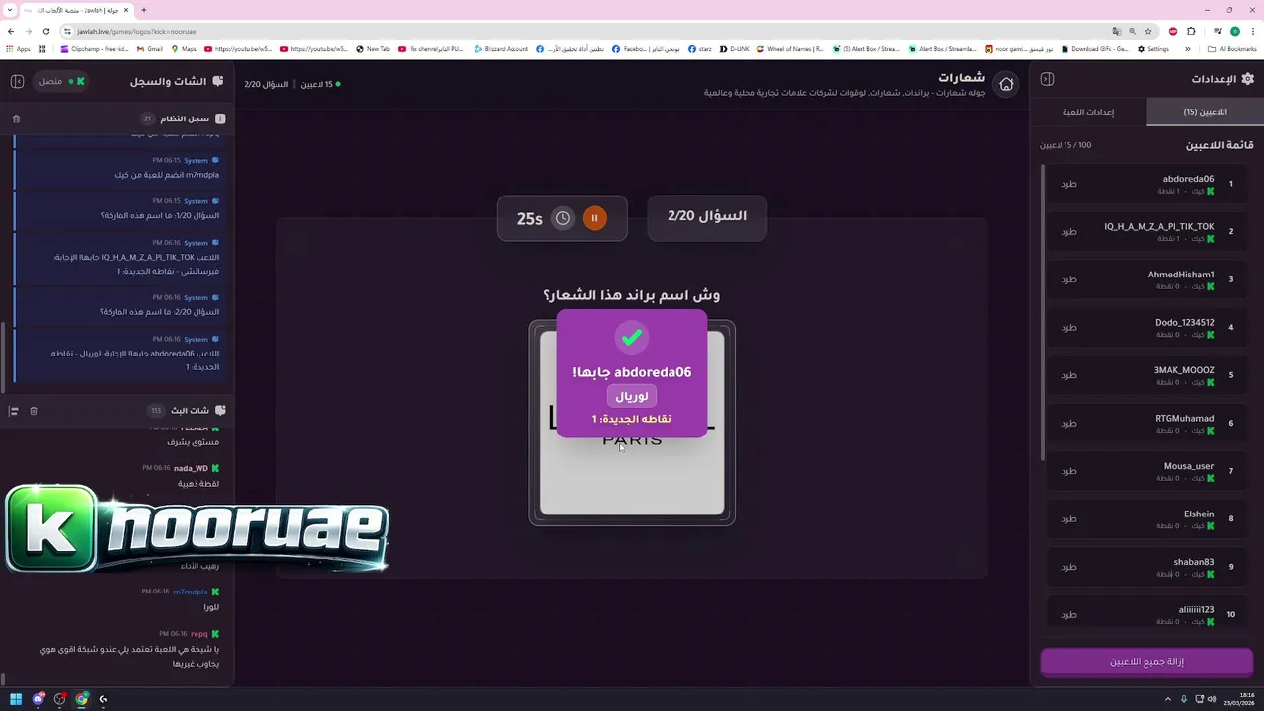Open the Chrome profile avatar
The image size is (1264, 711).
[x=1234, y=31]
